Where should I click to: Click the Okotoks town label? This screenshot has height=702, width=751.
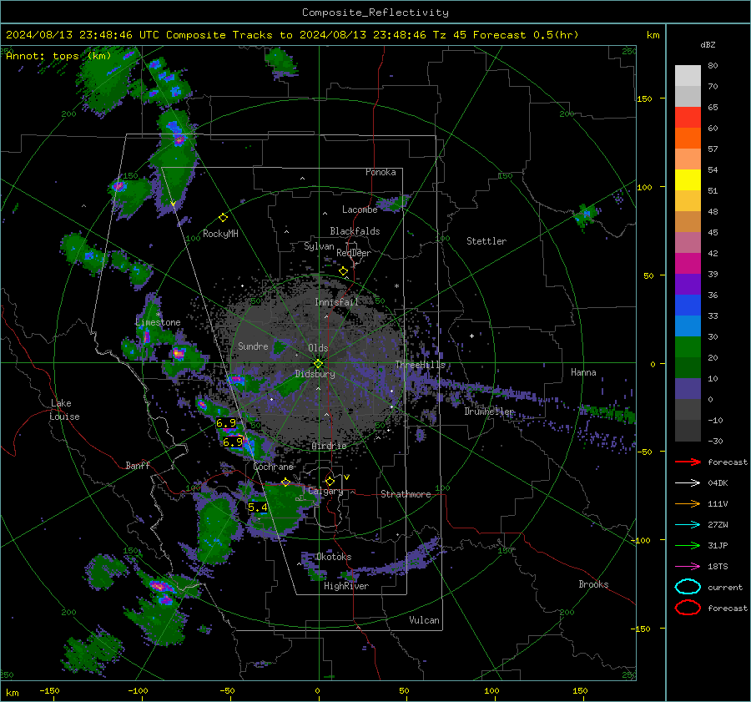334,557
